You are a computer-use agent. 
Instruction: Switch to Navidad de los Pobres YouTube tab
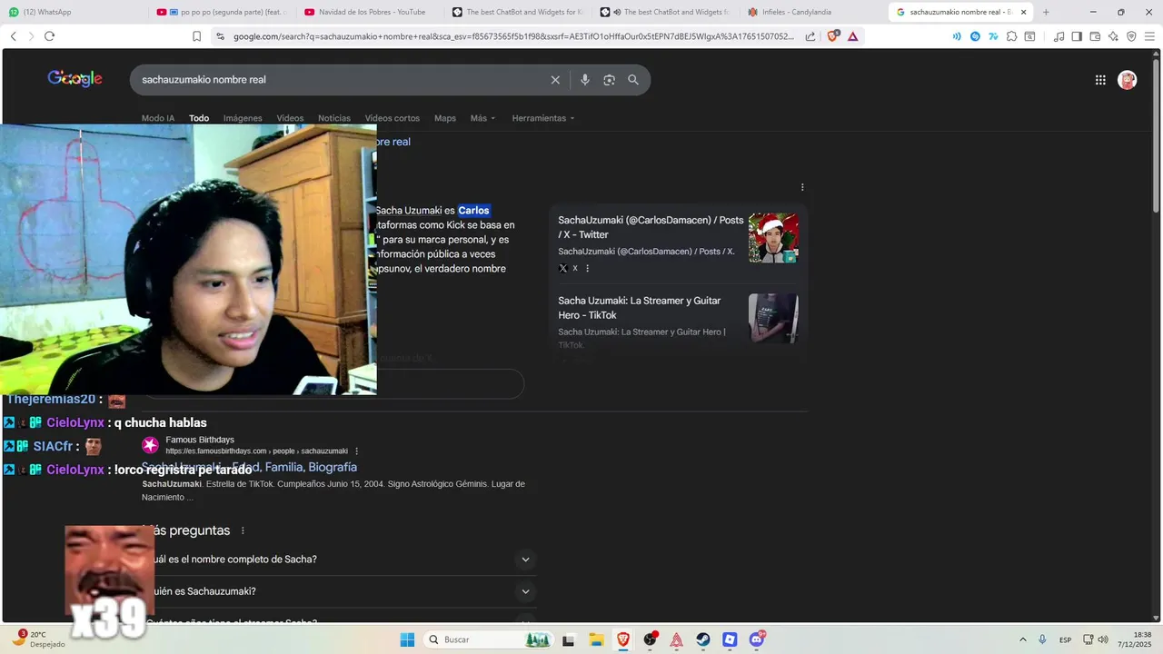coord(372,12)
